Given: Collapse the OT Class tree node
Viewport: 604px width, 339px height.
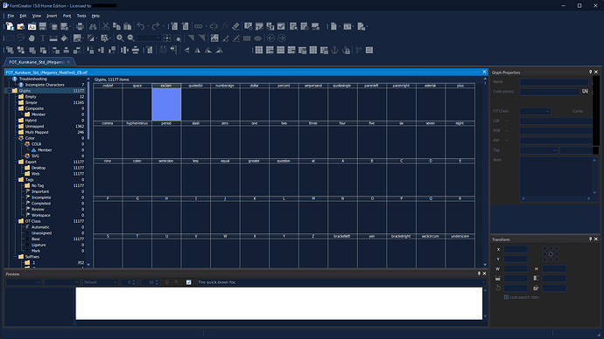Looking at the screenshot, I should pos(16,221).
